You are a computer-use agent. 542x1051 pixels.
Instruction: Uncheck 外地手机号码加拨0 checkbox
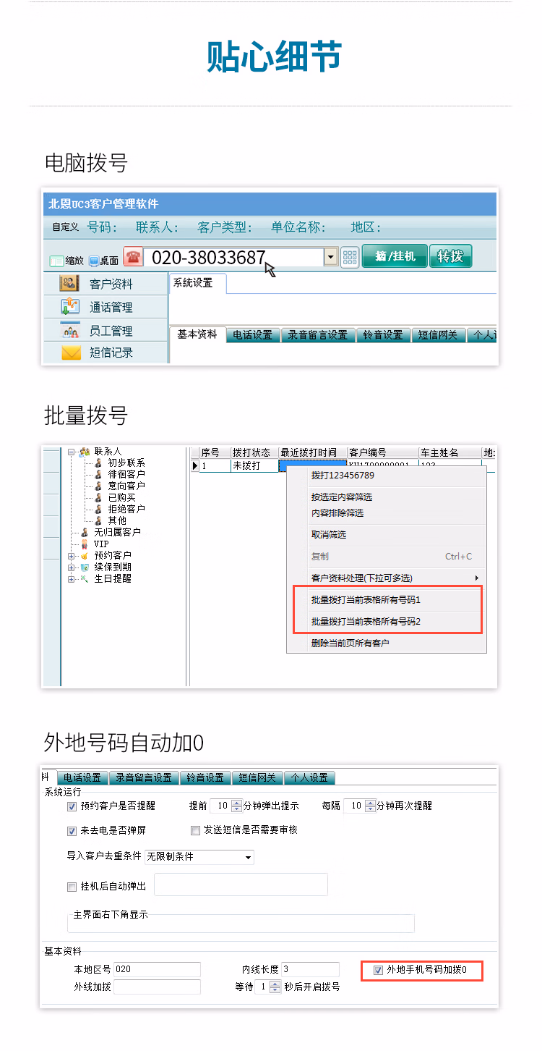[x=378, y=970]
